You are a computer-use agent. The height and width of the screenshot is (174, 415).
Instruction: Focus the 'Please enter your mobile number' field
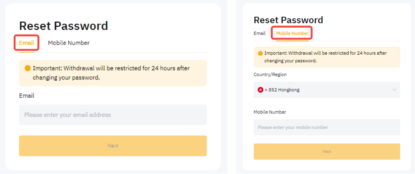click(327, 127)
